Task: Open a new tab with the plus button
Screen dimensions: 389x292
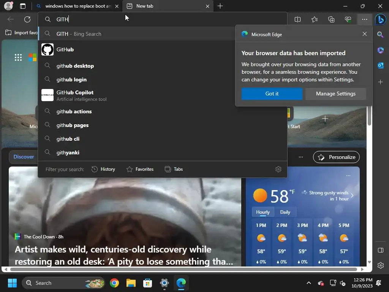Action: tap(220, 6)
